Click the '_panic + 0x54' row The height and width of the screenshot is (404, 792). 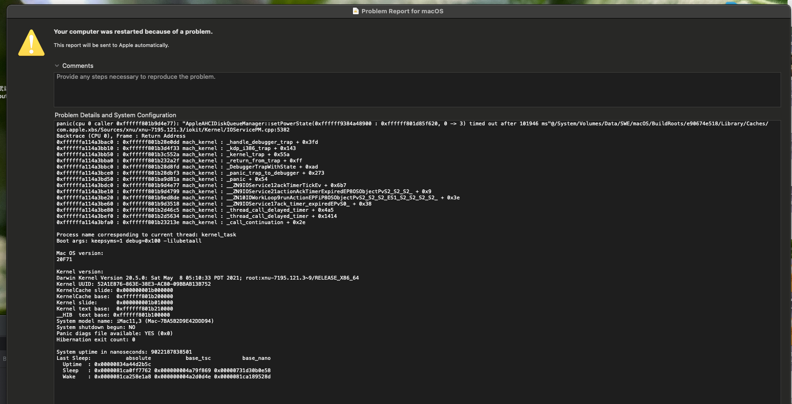click(162, 179)
